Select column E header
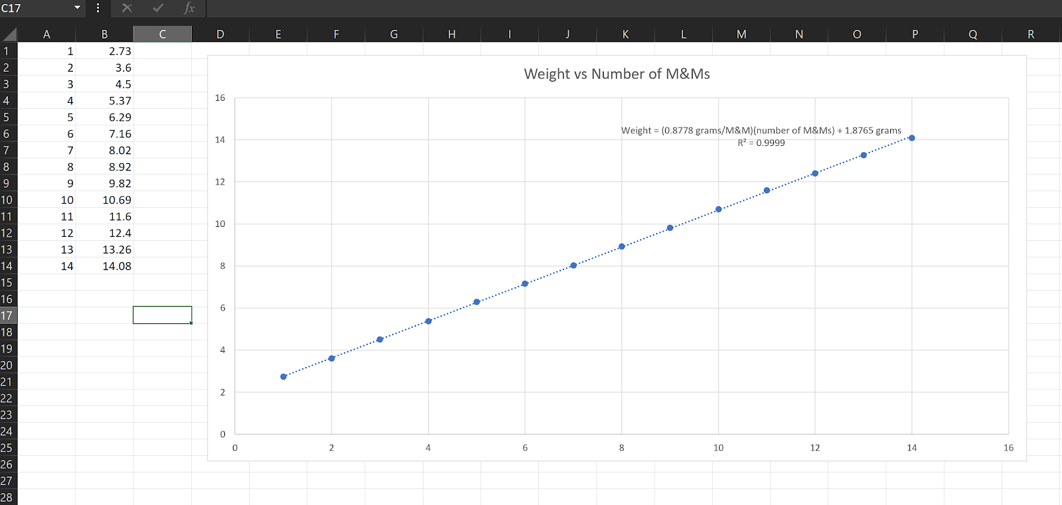The width and height of the screenshot is (1062, 505). tap(278, 35)
